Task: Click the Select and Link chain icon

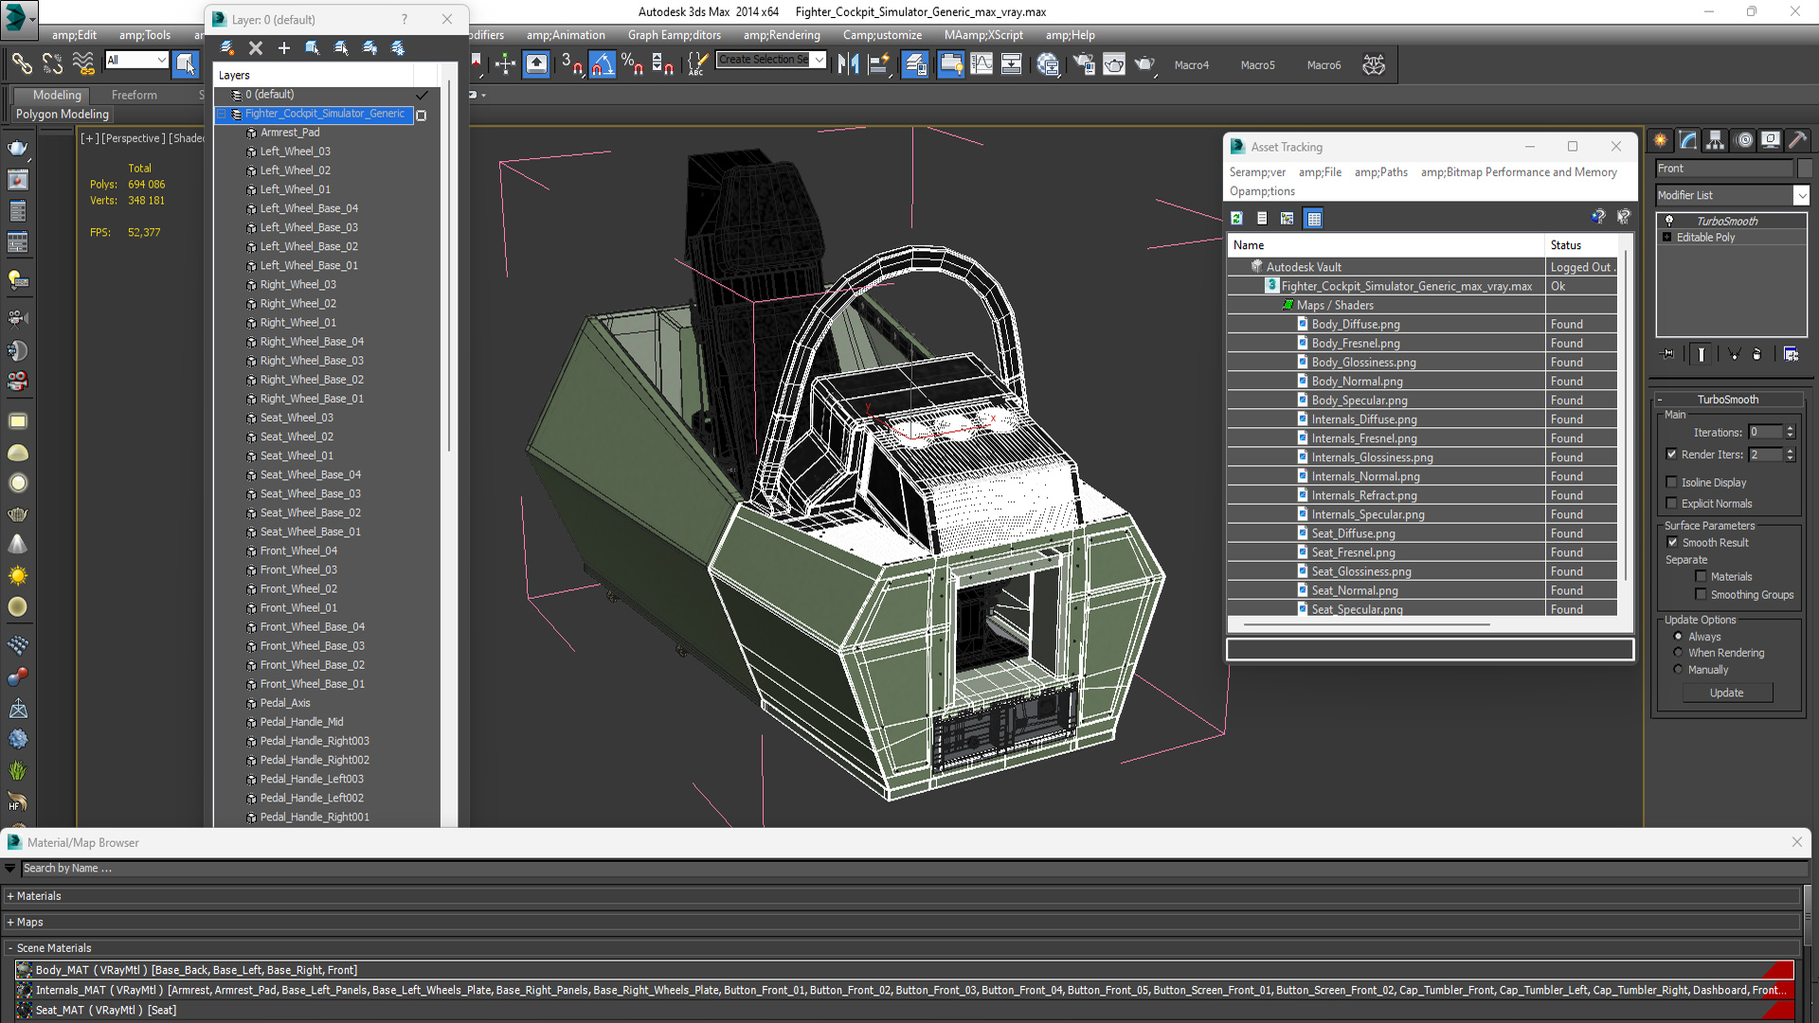Action: pyautogui.click(x=21, y=63)
